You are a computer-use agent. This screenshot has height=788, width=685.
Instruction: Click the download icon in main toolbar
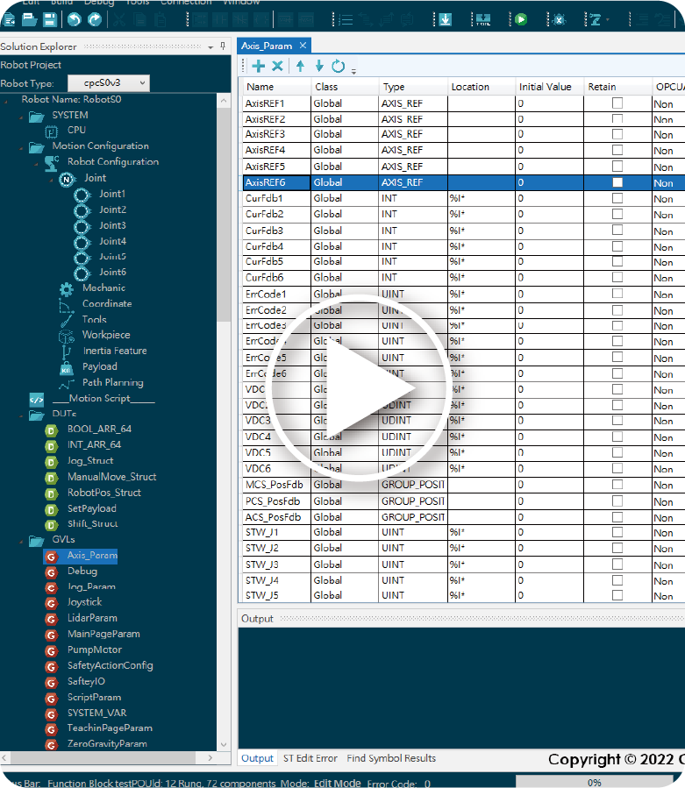pos(445,18)
